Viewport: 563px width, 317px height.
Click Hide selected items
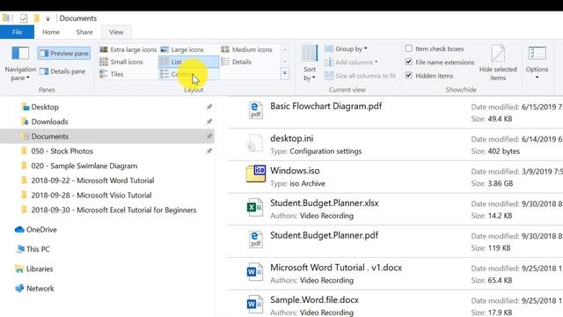[x=498, y=63]
